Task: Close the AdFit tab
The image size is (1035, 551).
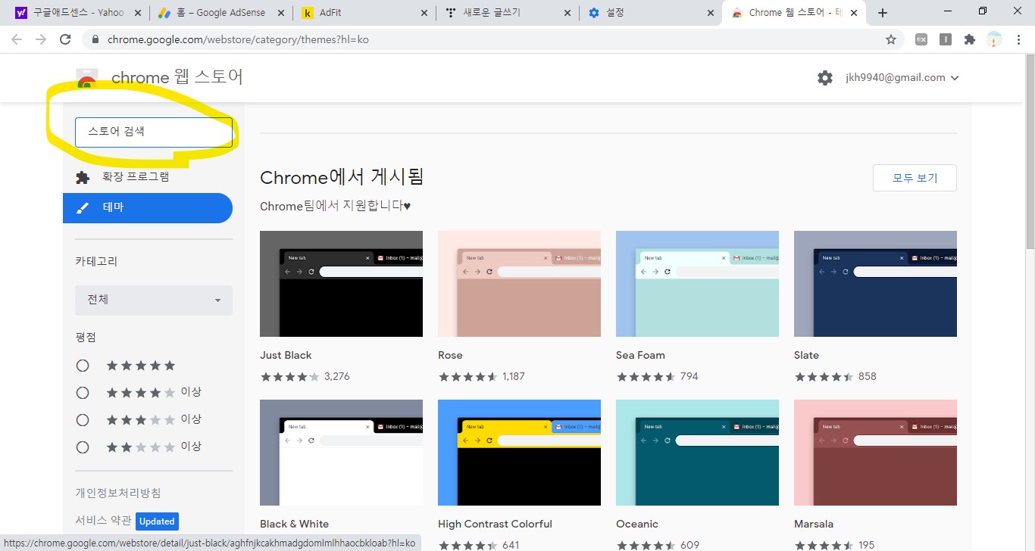Action: click(x=424, y=13)
